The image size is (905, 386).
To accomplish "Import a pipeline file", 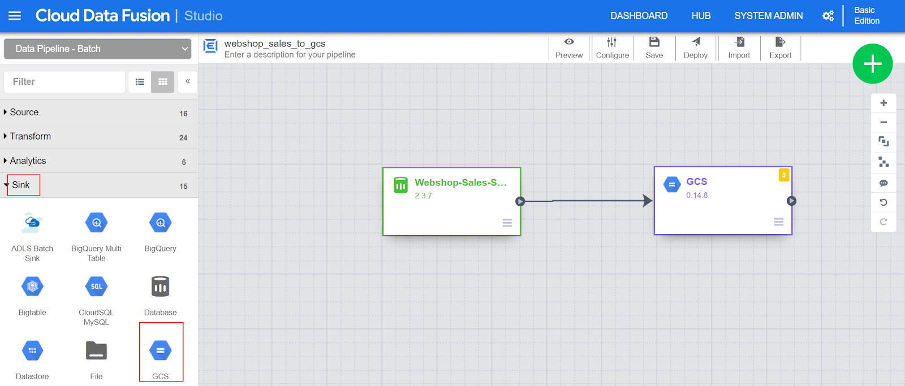I will (739, 48).
